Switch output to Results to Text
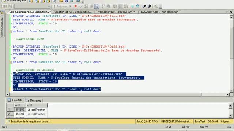The image size is (234, 131). (x=115, y=7)
